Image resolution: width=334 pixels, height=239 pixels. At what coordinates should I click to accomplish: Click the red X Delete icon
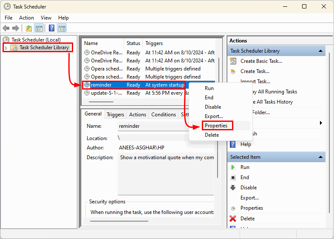pos(233,219)
